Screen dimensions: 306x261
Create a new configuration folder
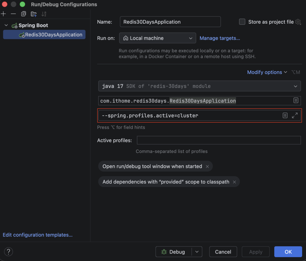pyautogui.click(x=34, y=14)
